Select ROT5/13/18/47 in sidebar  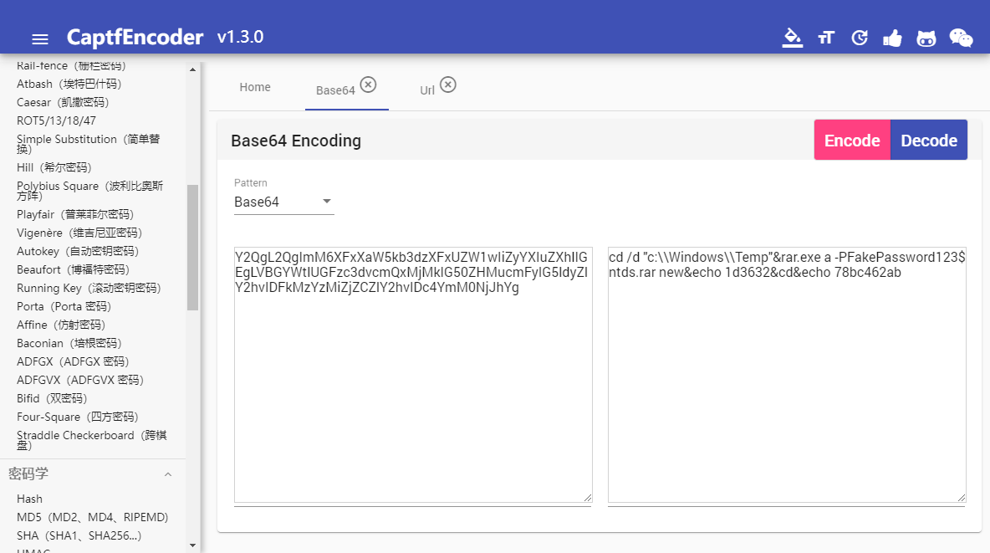[x=56, y=120]
